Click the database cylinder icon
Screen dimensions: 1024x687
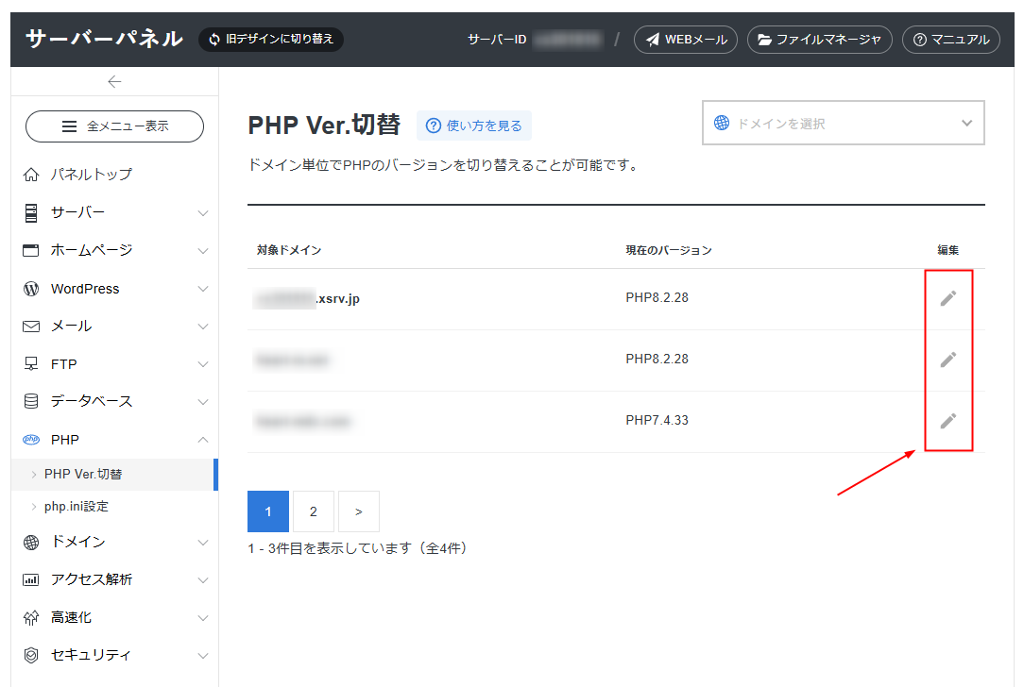pos(30,401)
